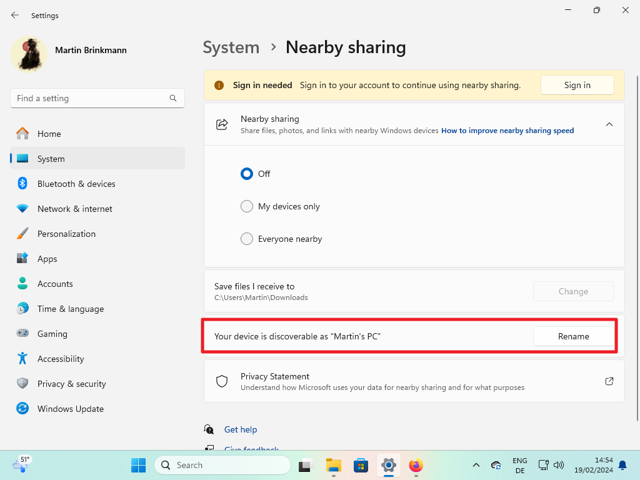The height and width of the screenshot is (480, 640).
Task: Collapse the Nearby sharing section
Action: [609, 124]
